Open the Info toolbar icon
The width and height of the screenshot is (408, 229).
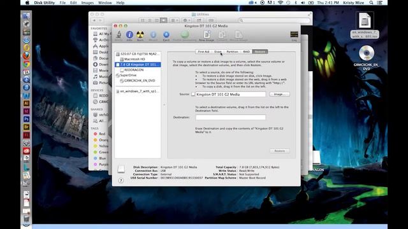pyautogui.click(x=129, y=34)
